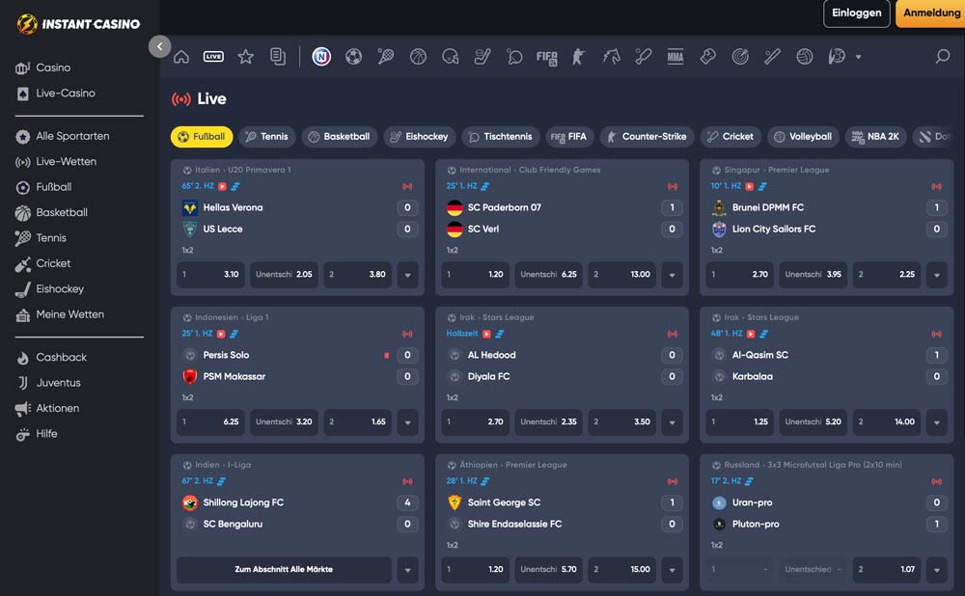Open markets dropdown for Al-Qasim SC match
This screenshot has height=596, width=965.
tap(936, 422)
